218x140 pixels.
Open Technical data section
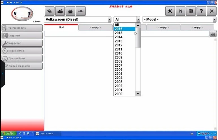click(x=22, y=28)
